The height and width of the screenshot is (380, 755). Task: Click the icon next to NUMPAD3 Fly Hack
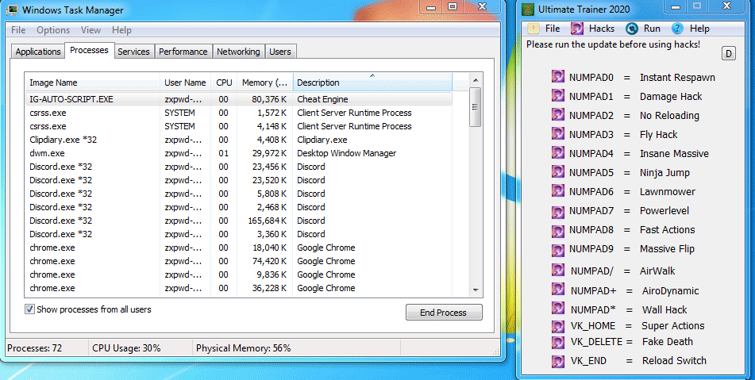click(558, 134)
